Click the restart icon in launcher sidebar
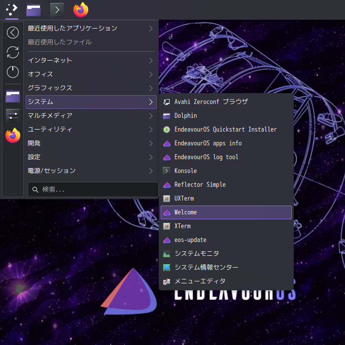This screenshot has height=345, width=345. [x=13, y=52]
